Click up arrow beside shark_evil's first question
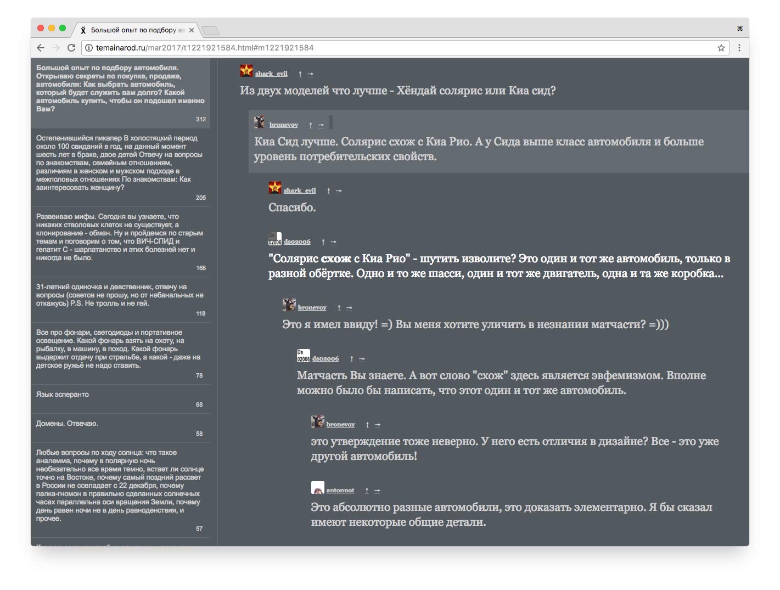Screen dimensions: 780x590 click(x=300, y=74)
